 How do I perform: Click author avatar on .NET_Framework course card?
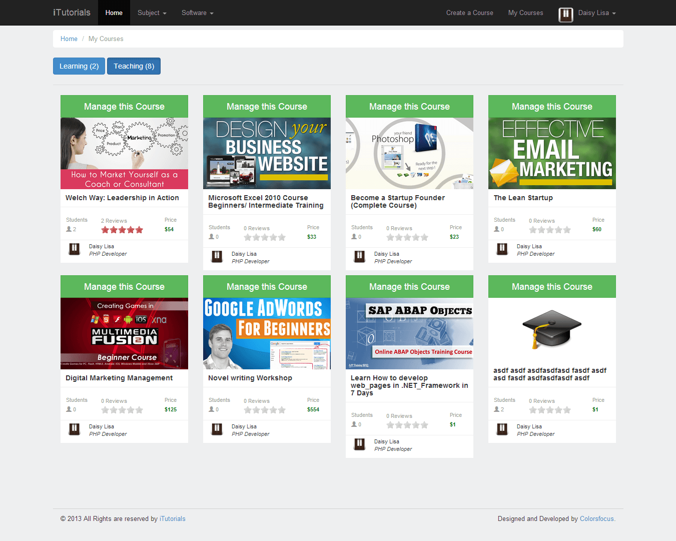(360, 444)
